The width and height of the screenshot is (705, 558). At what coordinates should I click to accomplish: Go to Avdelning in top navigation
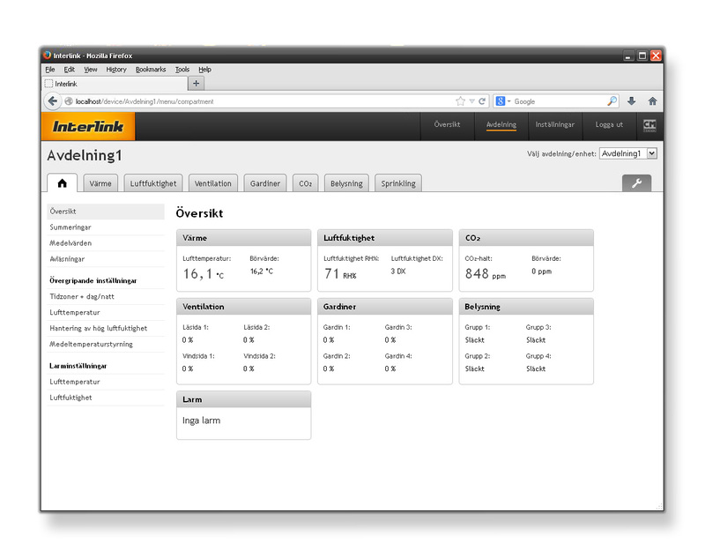point(501,124)
